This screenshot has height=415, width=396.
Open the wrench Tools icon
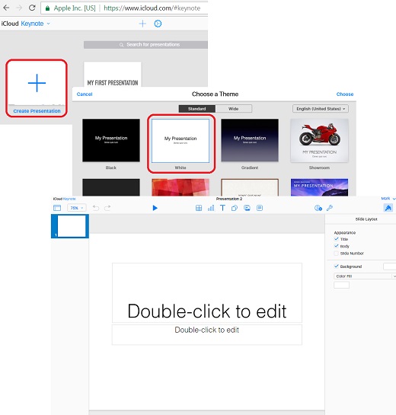pyautogui.click(x=330, y=208)
